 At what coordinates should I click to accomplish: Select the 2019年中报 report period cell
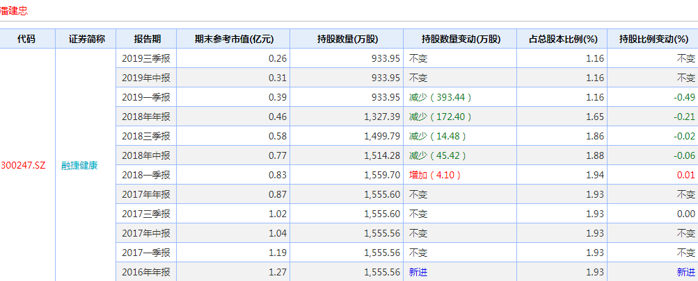(146, 78)
